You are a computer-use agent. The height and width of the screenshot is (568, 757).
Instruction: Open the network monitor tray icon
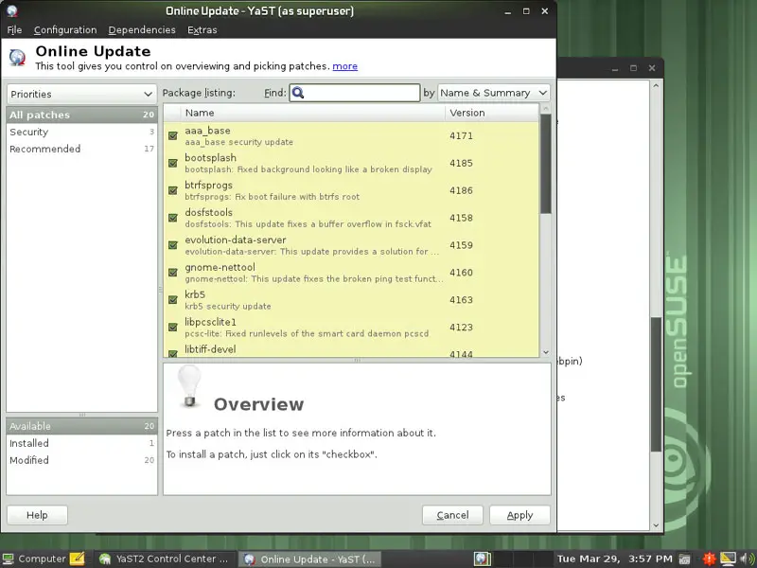728,559
